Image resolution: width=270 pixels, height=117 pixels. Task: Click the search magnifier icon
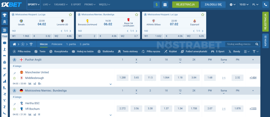(257, 44)
